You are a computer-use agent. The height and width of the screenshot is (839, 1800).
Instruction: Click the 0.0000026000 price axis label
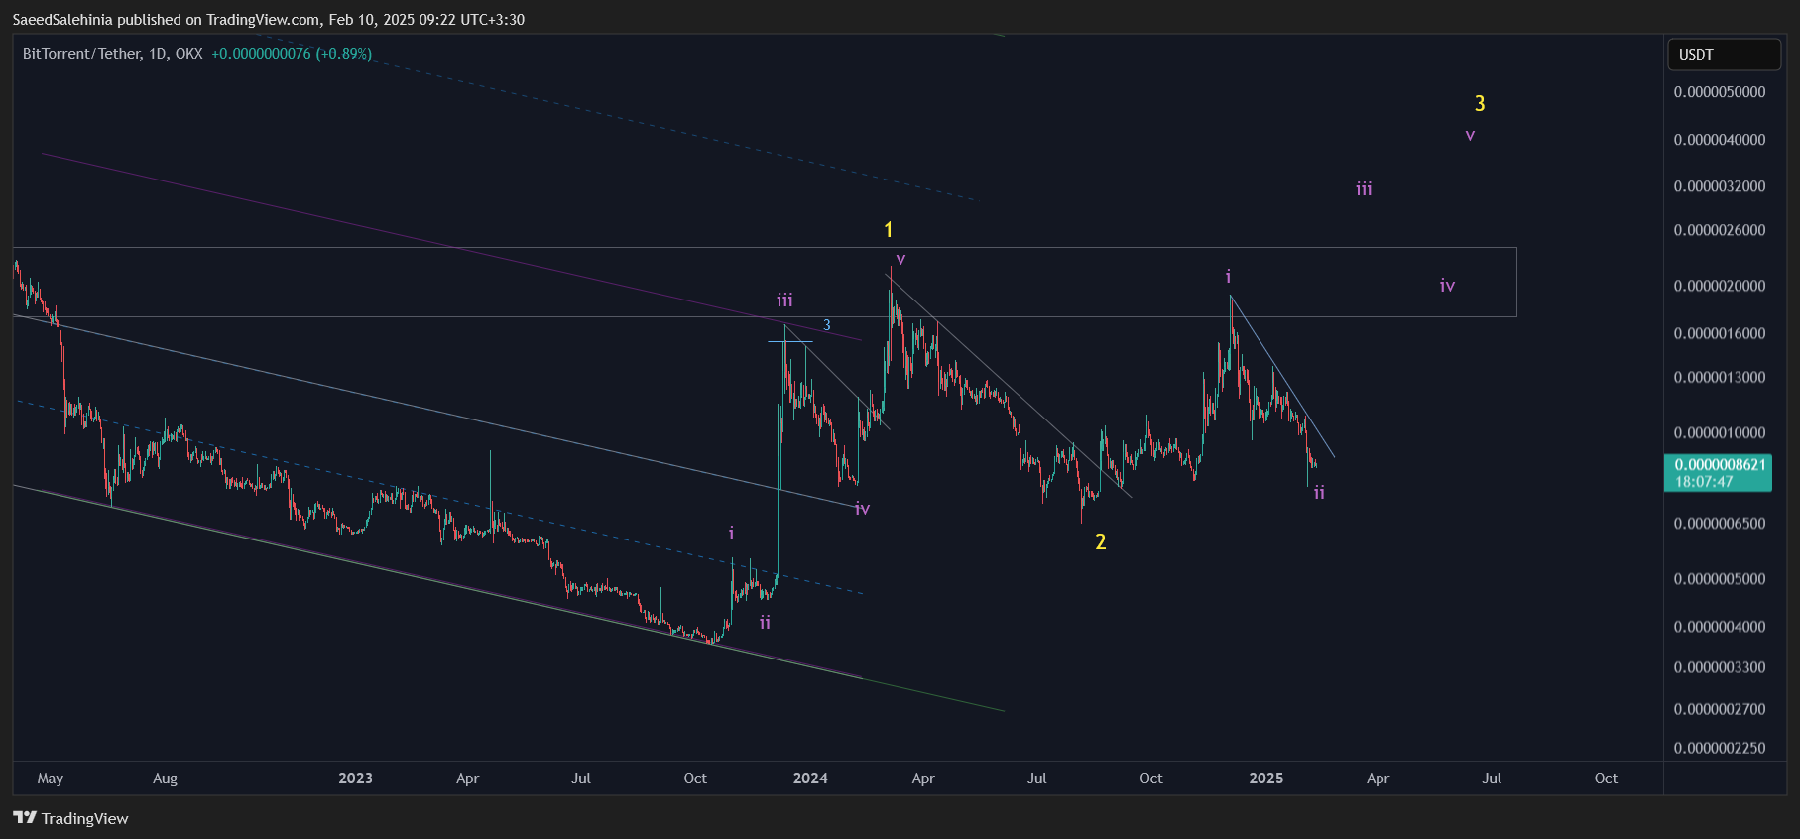point(1720,230)
